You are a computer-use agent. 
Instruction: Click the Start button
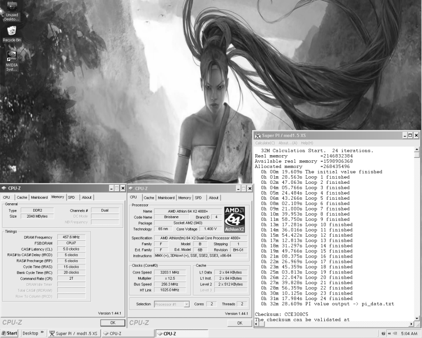[10, 333]
